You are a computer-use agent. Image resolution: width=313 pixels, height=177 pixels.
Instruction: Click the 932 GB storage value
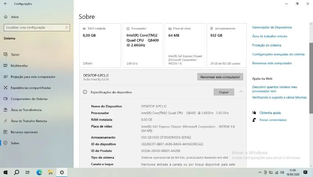[216, 35]
